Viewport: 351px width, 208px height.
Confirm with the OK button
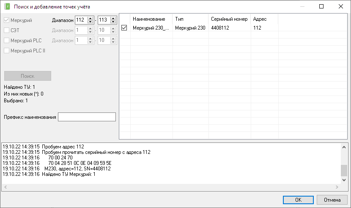[298, 200]
